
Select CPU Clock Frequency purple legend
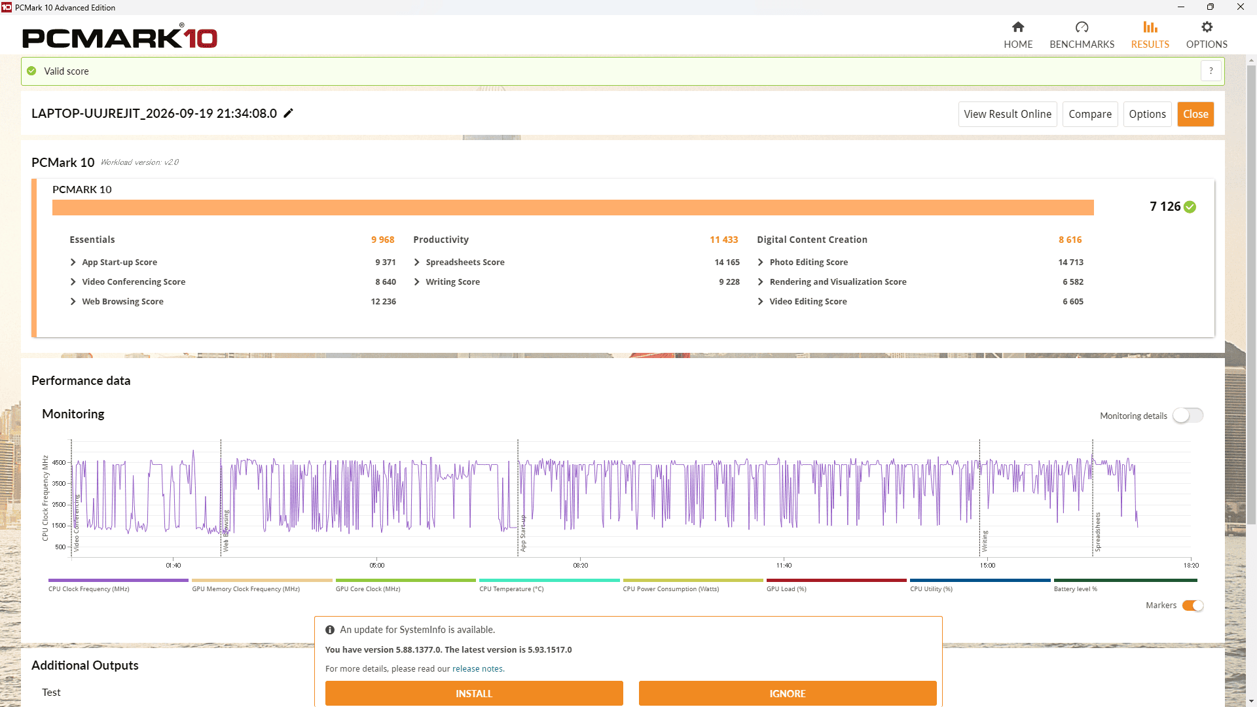tap(118, 585)
